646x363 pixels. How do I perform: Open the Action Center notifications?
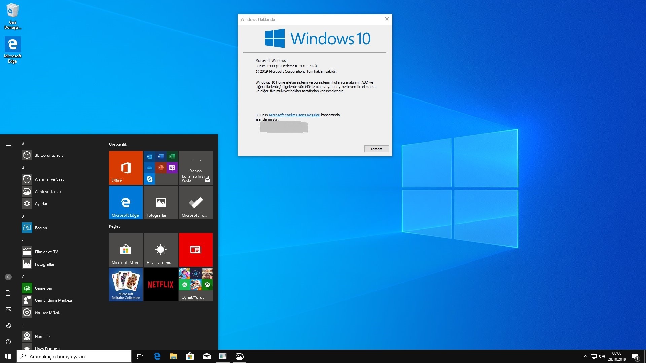635,356
